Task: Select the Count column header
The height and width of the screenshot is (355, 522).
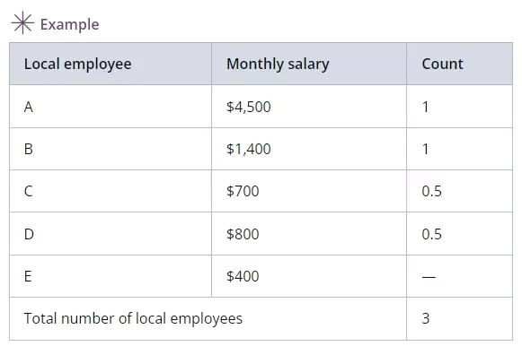Action: point(460,64)
